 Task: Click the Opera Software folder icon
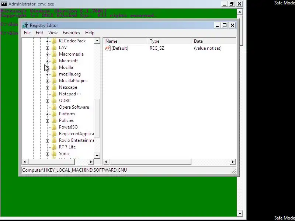pyautogui.click(x=54, y=107)
